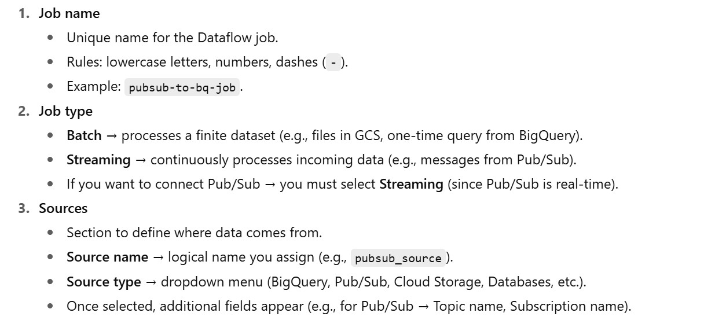This screenshot has width=704, height=320.
Task: Click bold 'Streaming' in Pub/Sub sentence
Action: click(x=411, y=184)
